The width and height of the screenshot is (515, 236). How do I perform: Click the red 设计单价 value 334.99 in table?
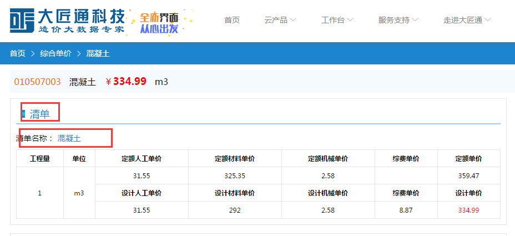(x=468, y=210)
